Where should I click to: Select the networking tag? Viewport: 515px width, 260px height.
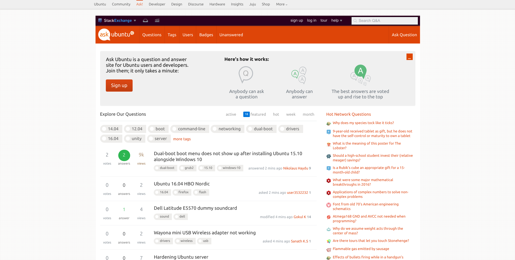point(228,129)
